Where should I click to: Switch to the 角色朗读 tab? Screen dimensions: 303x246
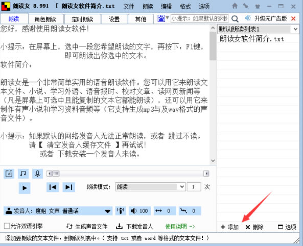pos(45,19)
